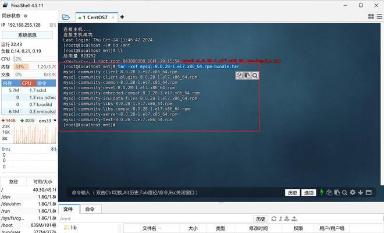This screenshot has width=384, height=233.
Task: Sort files by 大小 column
Action: (193, 228)
